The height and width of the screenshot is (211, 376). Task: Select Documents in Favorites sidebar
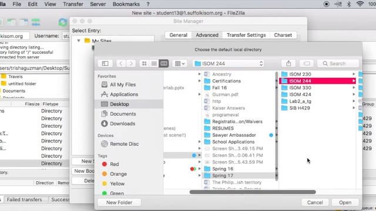click(x=123, y=114)
